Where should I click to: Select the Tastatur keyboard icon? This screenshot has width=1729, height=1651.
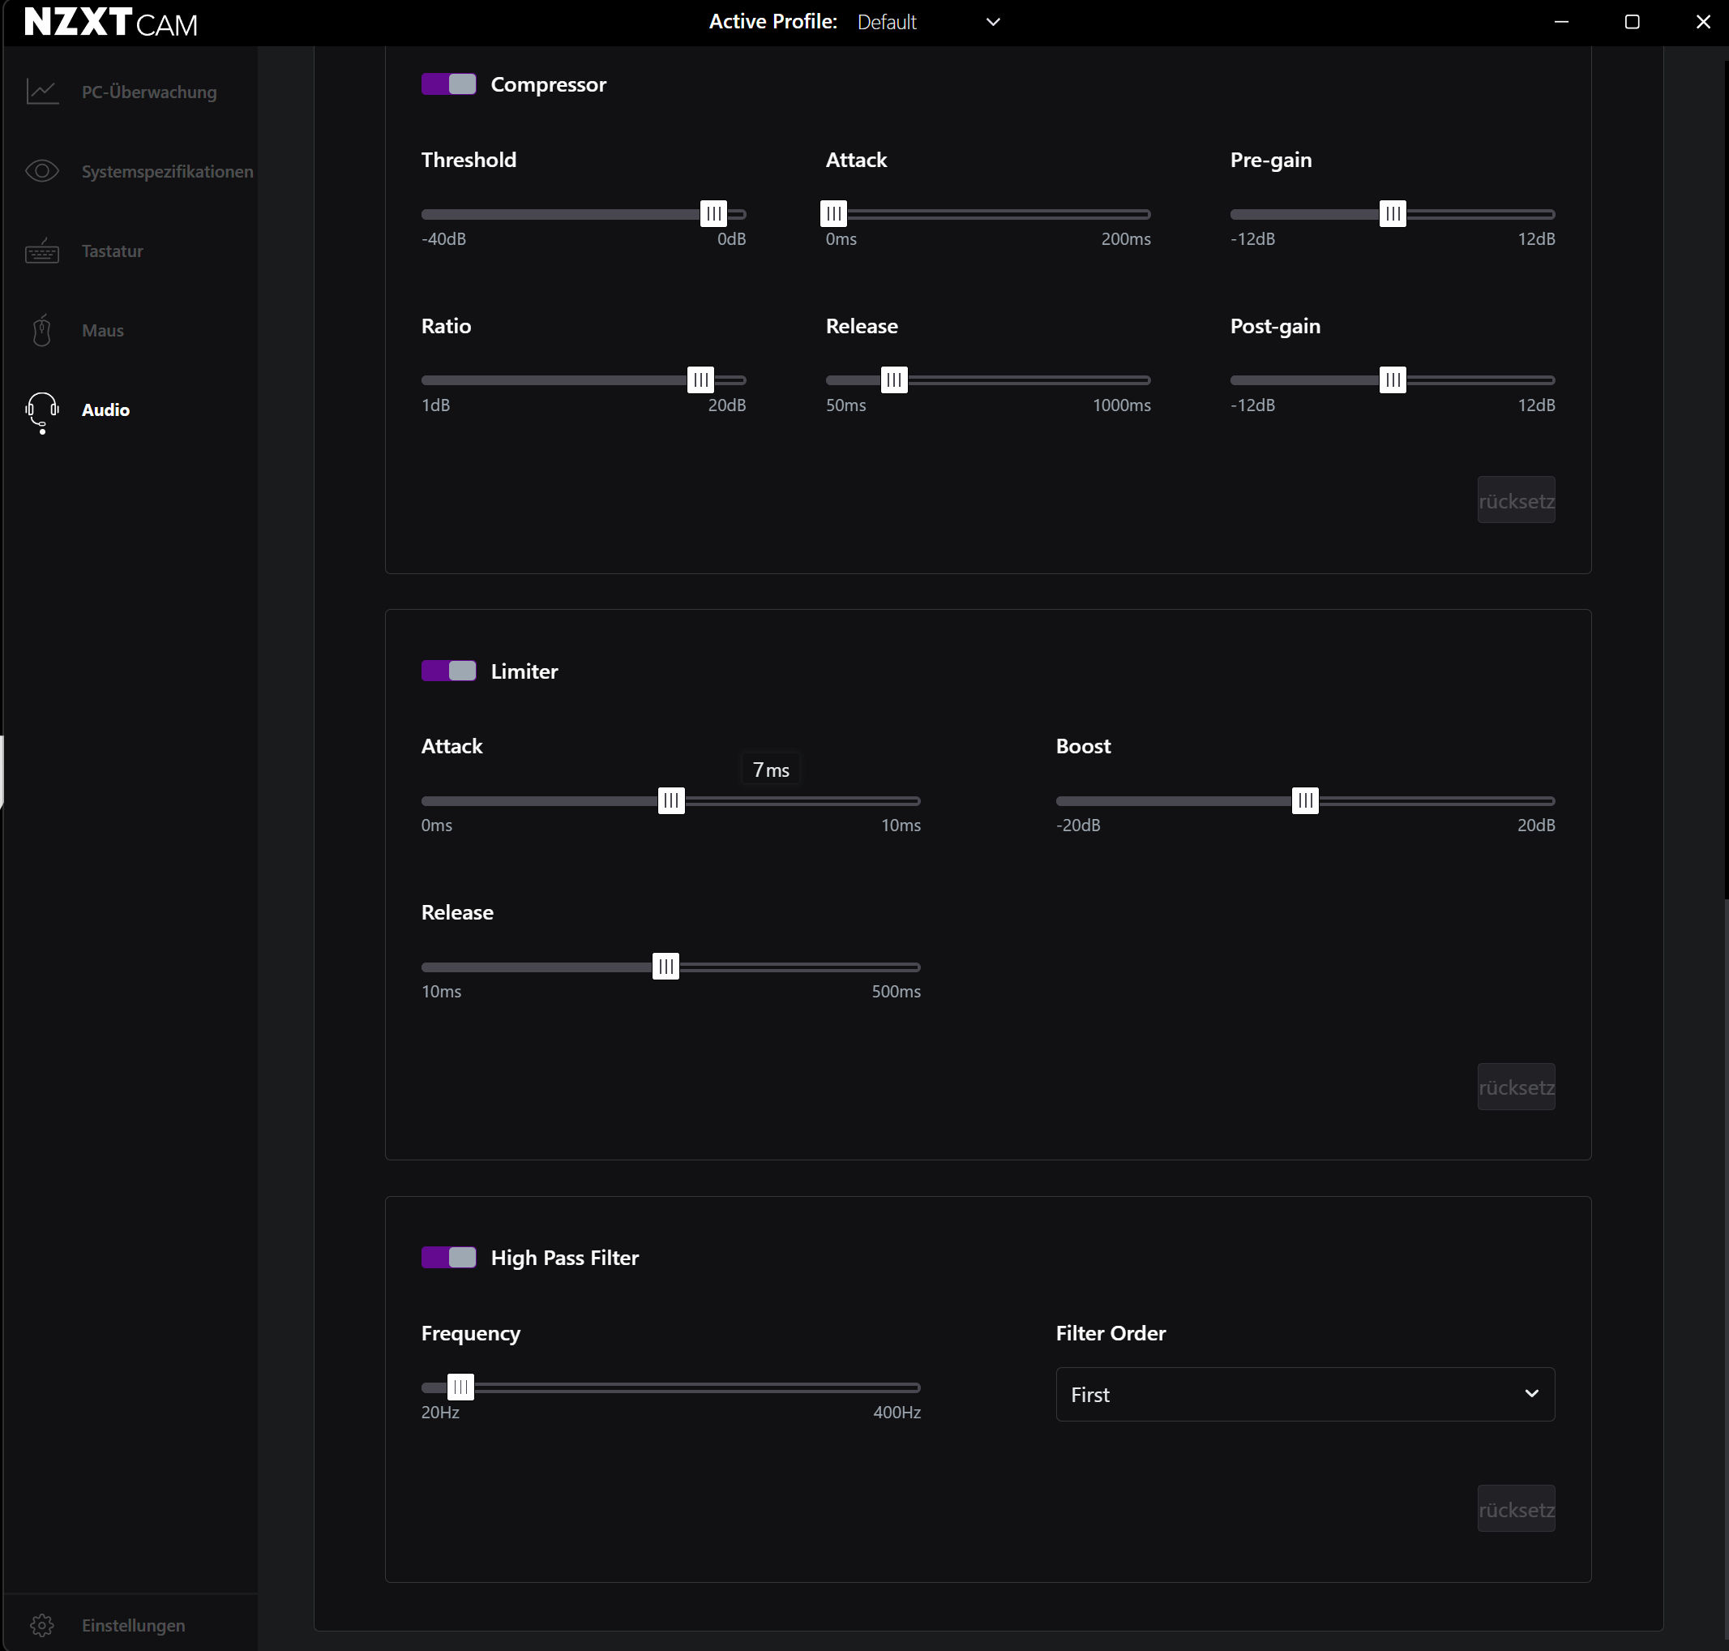[x=42, y=251]
